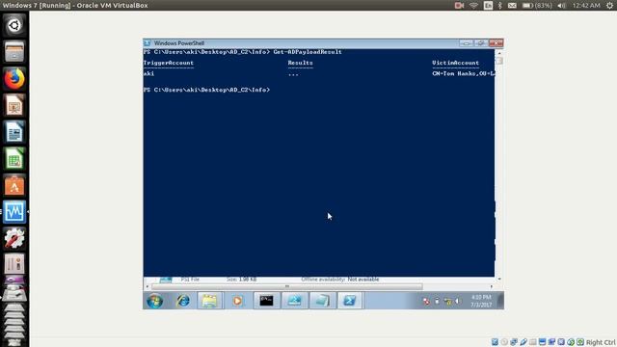Maximize the Windows PowerShell window
Viewport: 617px width, 347px height.
480,43
